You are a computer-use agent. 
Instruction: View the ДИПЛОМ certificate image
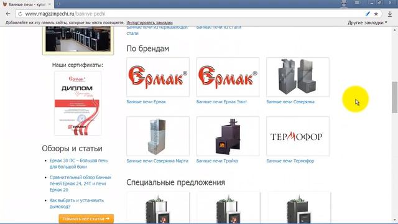point(78,103)
